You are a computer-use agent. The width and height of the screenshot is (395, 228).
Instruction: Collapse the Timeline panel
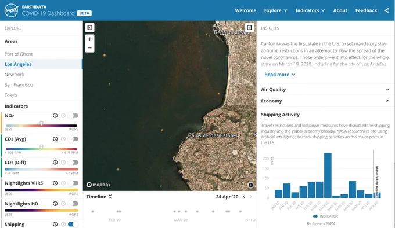pyautogui.click(x=110, y=197)
